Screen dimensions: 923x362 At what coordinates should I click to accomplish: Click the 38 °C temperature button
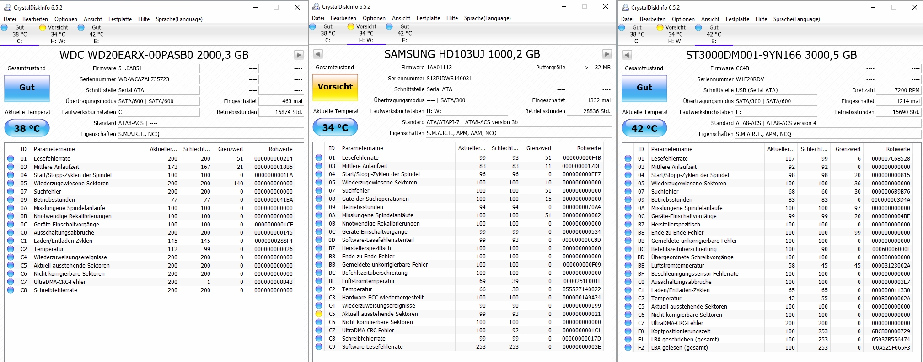pyautogui.click(x=27, y=128)
